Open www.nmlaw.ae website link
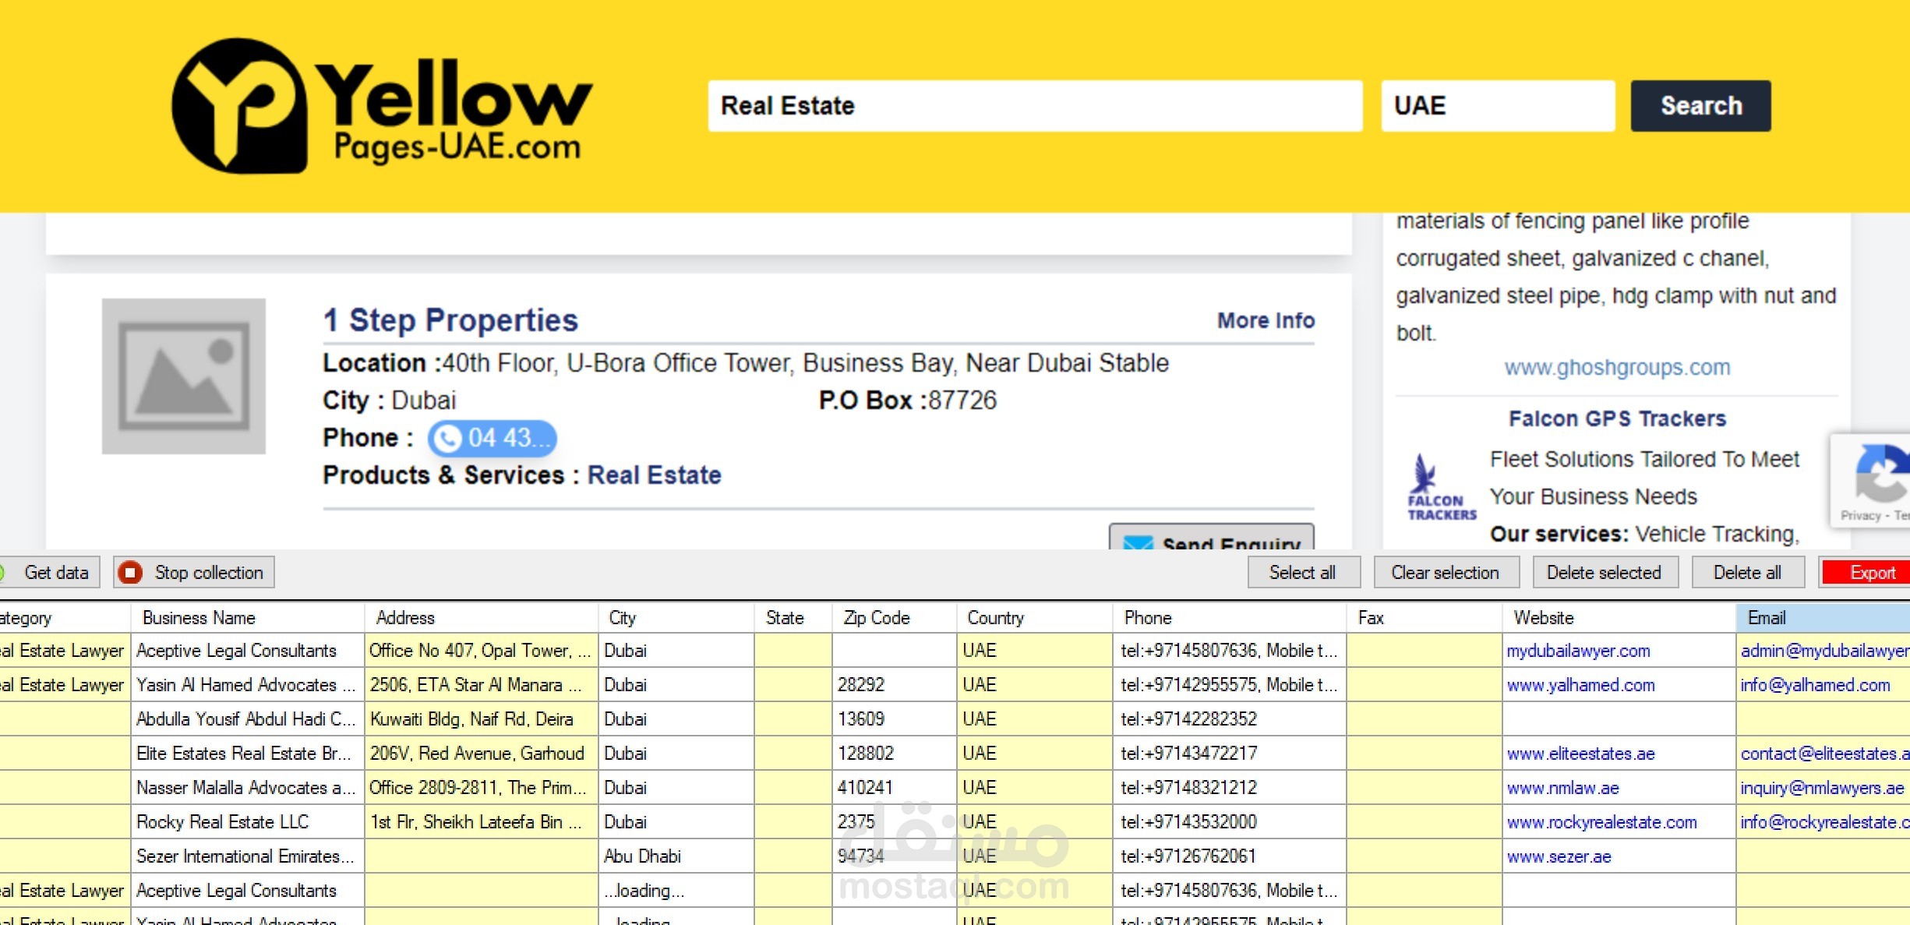 (x=1562, y=788)
